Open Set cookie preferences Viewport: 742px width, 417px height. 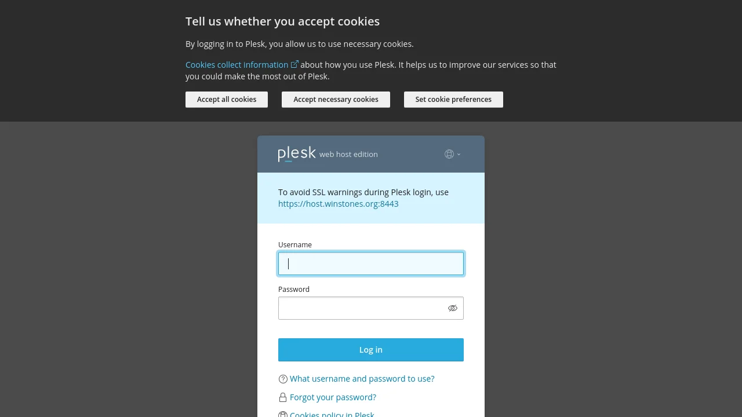tap(453, 100)
